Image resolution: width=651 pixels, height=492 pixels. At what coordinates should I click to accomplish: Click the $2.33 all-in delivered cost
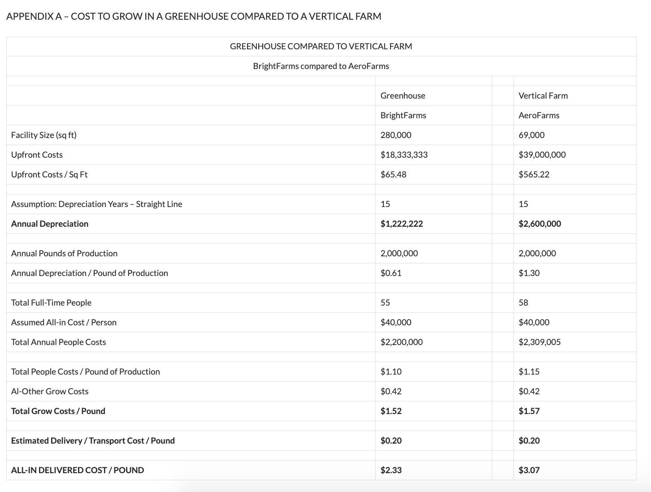click(391, 470)
